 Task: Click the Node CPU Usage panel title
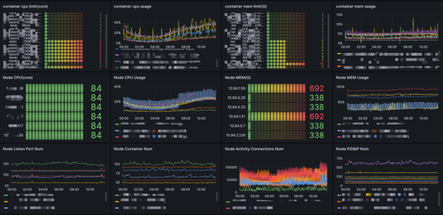coord(129,77)
